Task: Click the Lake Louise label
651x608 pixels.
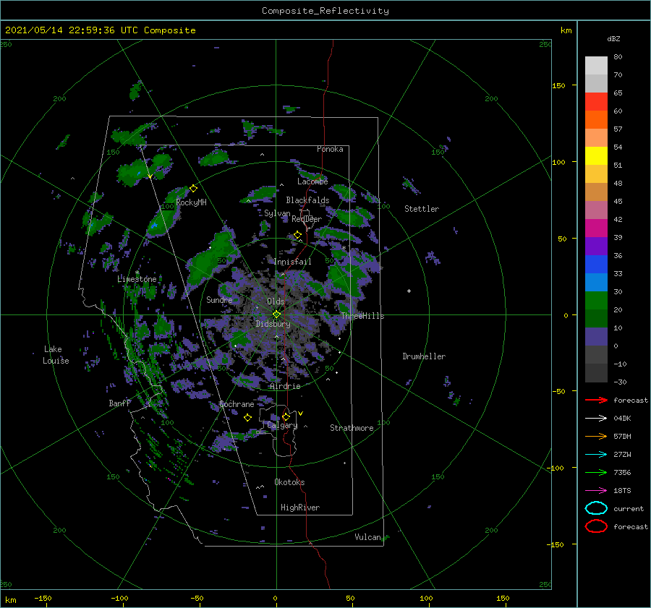Action: (x=56, y=355)
